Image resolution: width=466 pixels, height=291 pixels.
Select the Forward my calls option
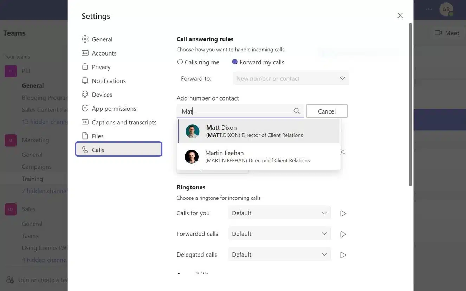[258, 62]
